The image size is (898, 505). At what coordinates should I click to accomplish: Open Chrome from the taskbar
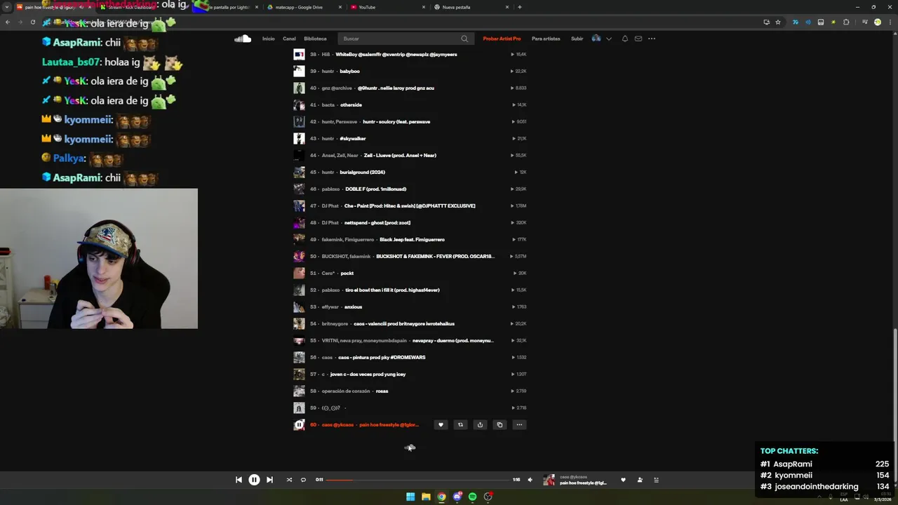tap(441, 497)
